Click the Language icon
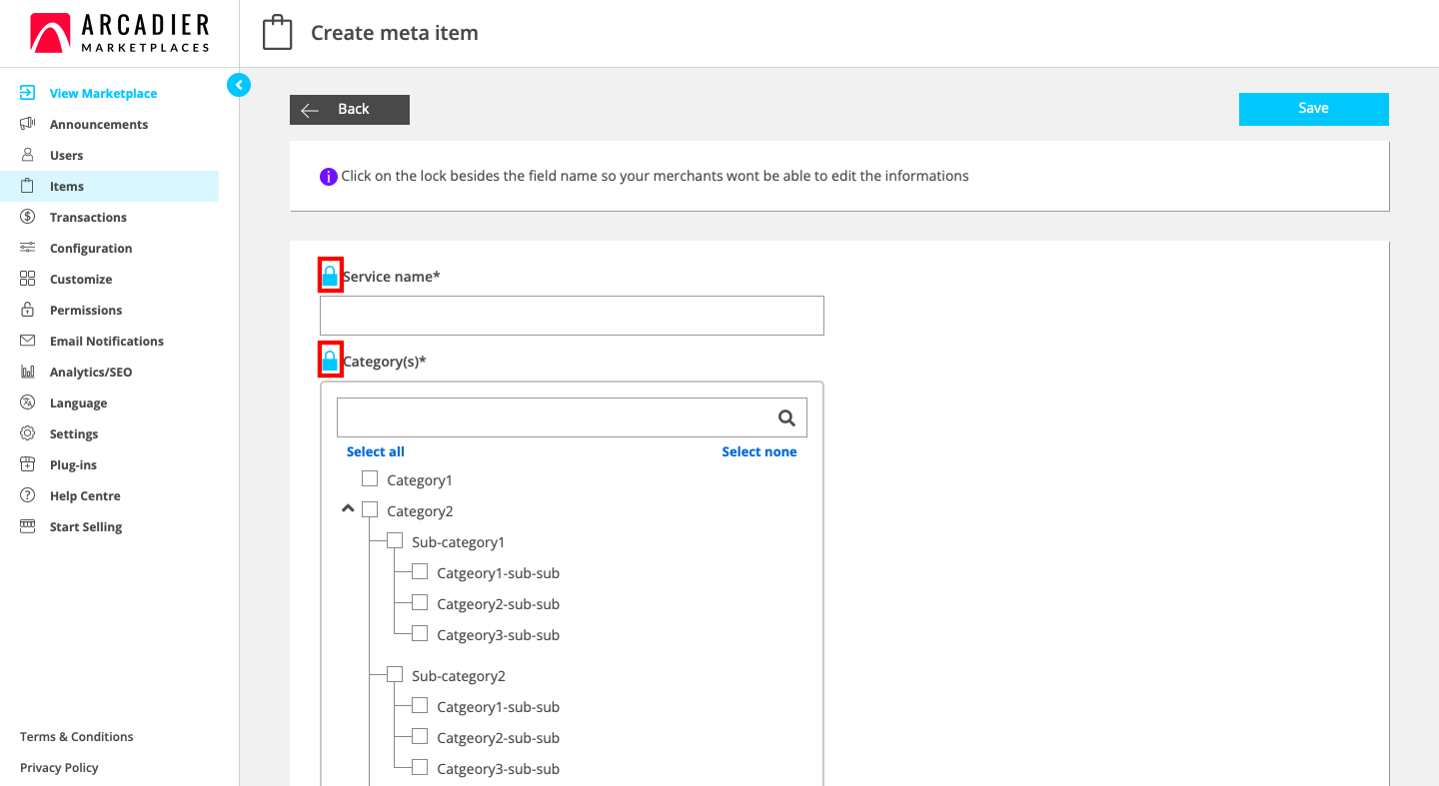The width and height of the screenshot is (1439, 786). click(28, 402)
